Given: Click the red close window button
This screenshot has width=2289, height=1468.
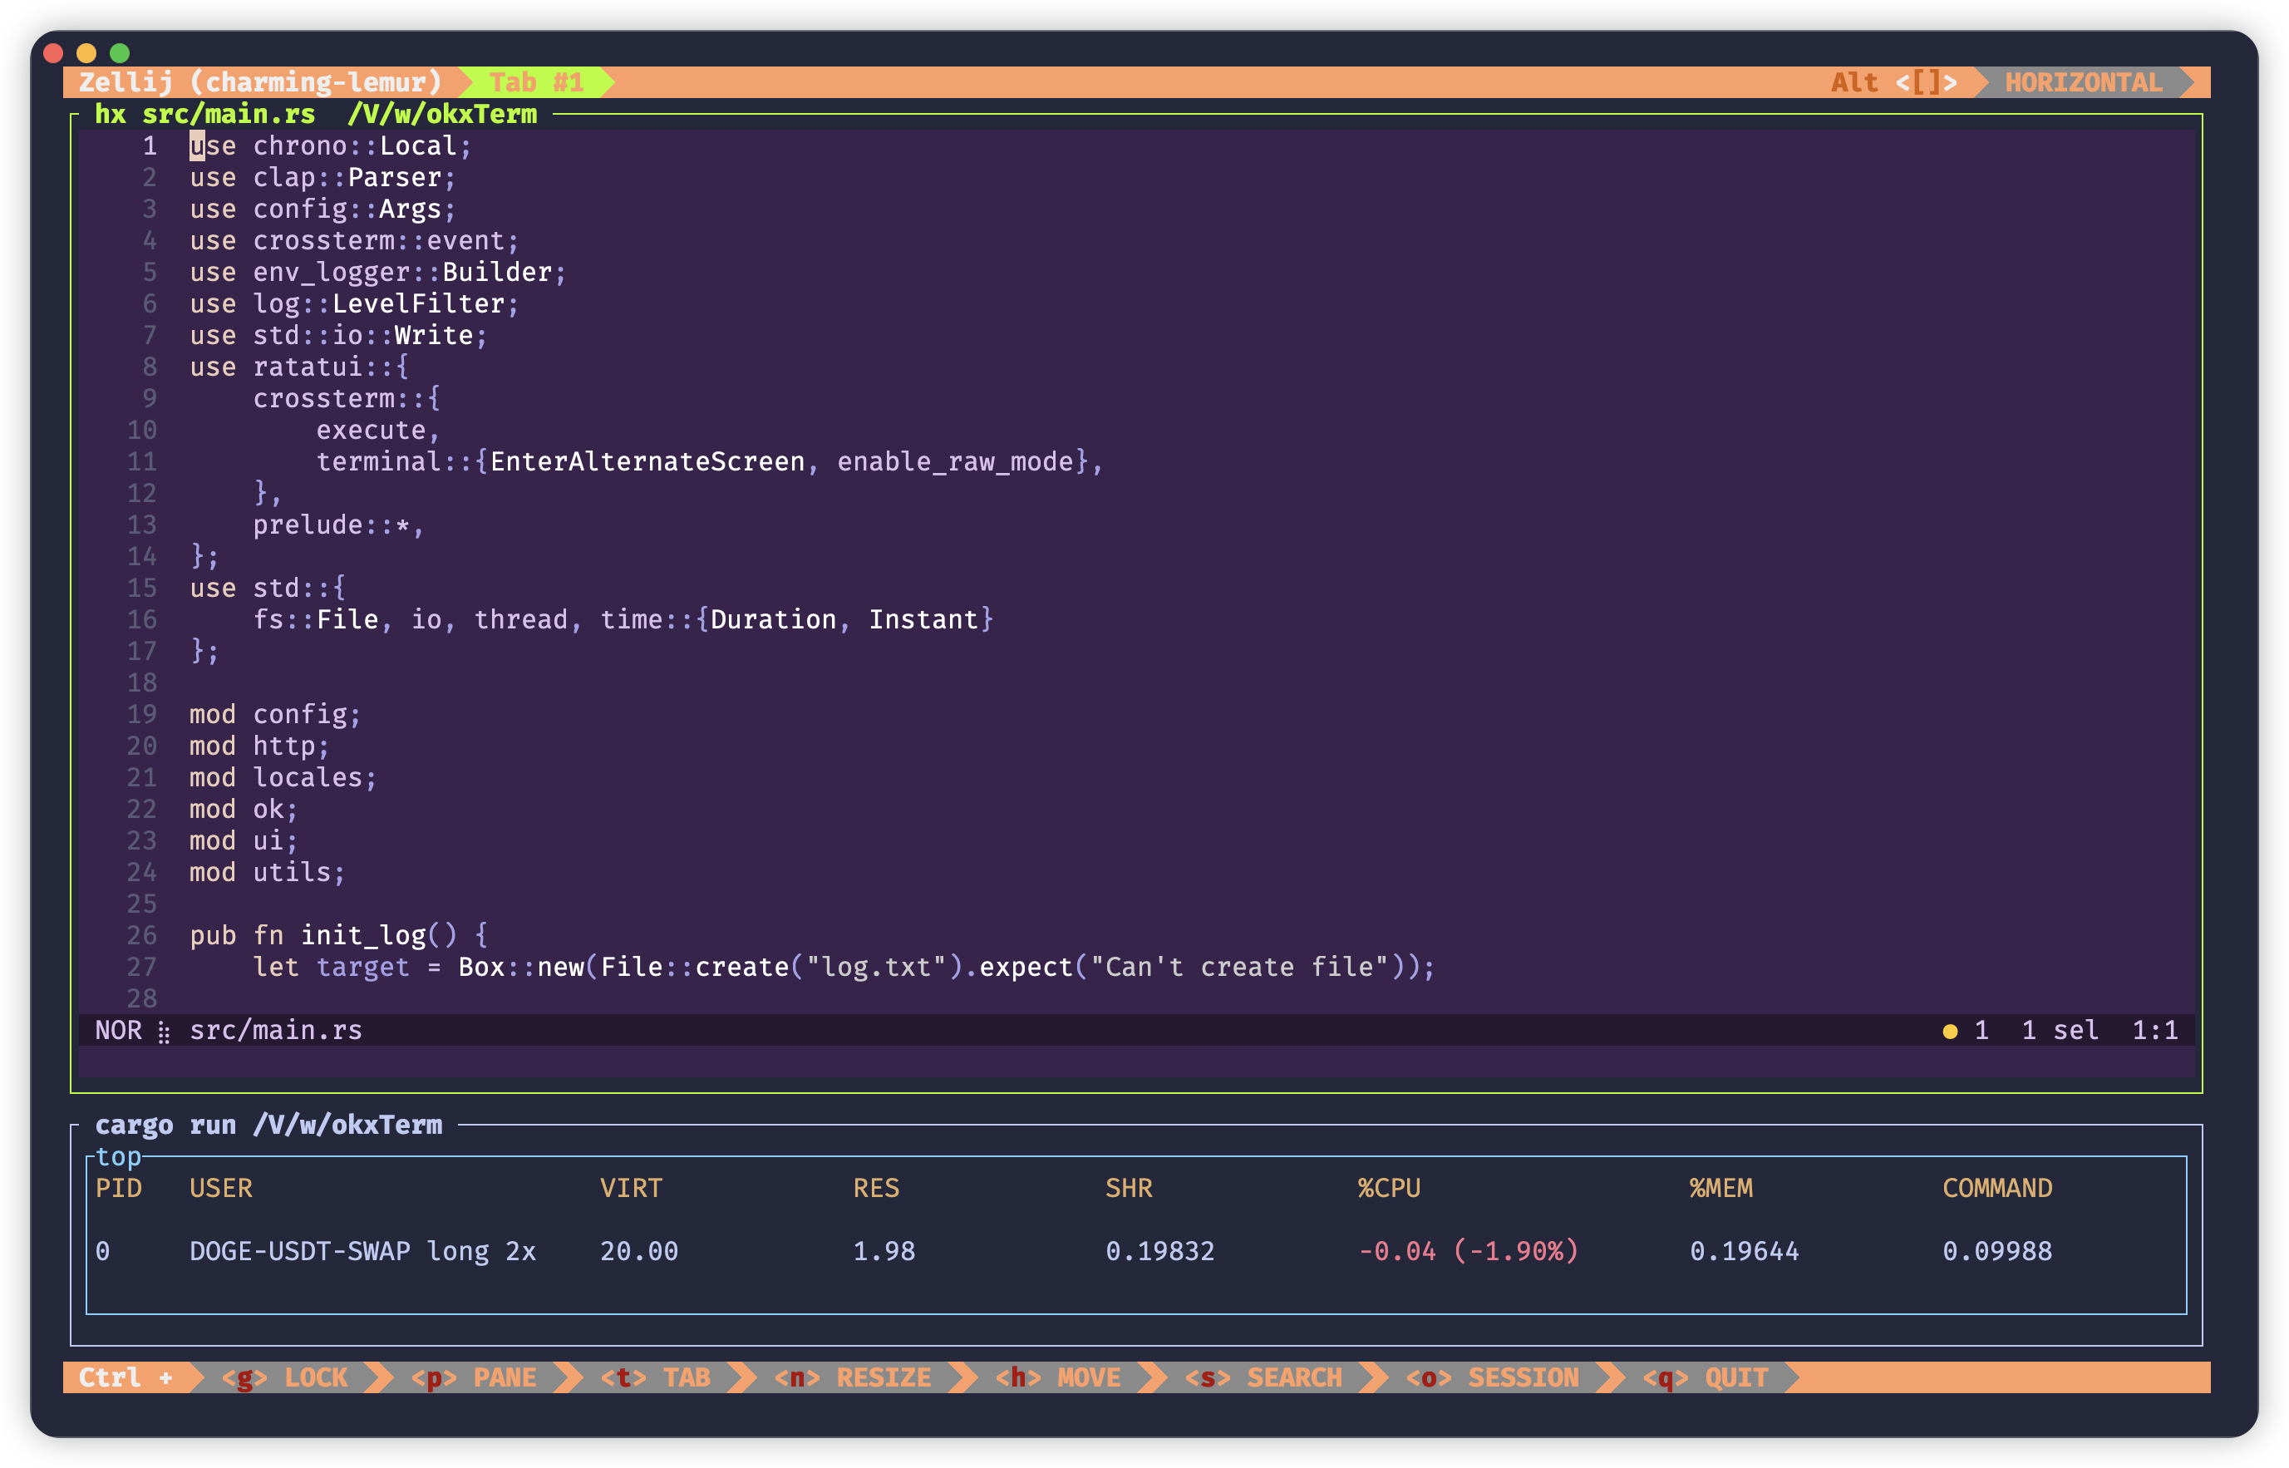Looking at the screenshot, I should [53, 53].
